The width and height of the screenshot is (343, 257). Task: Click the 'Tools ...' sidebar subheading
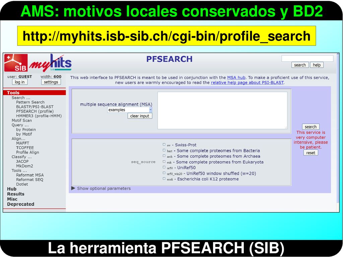click(19, 170)
